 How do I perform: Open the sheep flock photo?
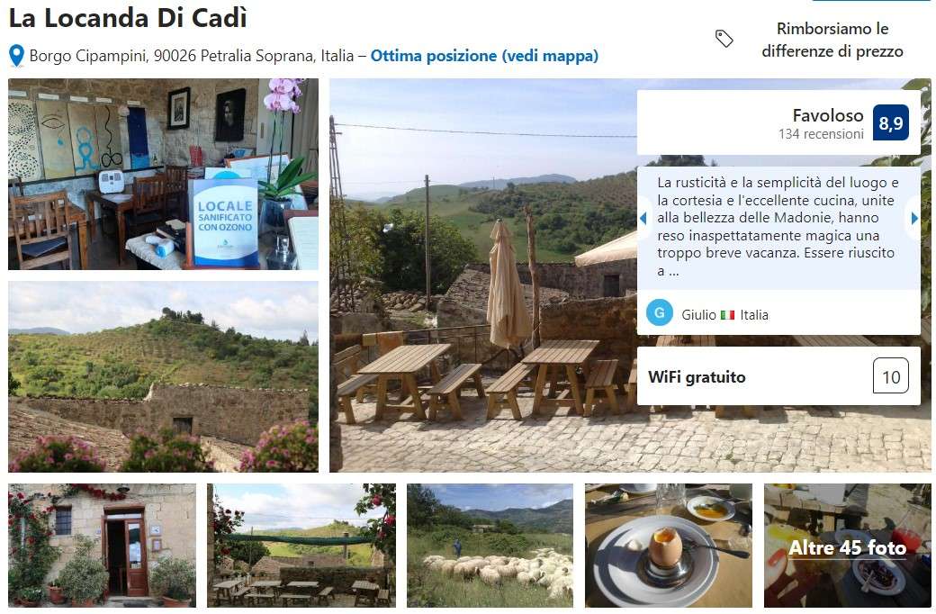pyautogui.click(x=490, y=546)
